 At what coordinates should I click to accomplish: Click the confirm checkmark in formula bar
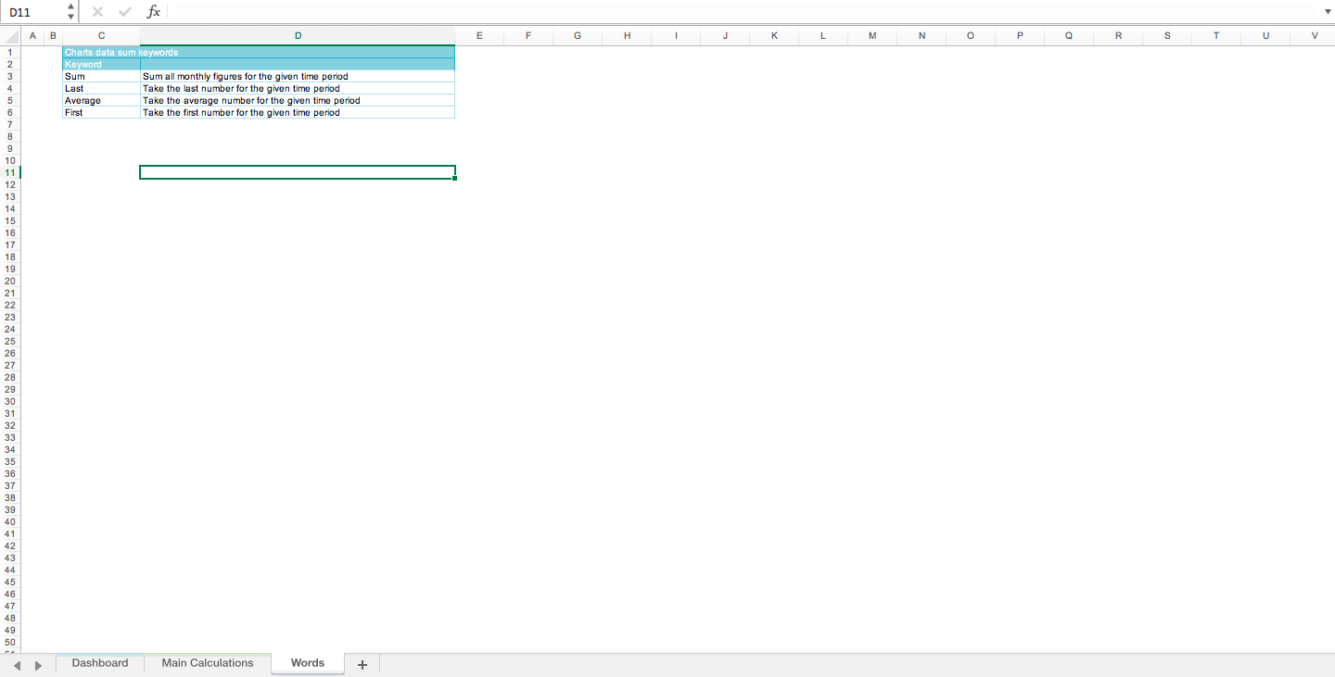coord(125,12)
